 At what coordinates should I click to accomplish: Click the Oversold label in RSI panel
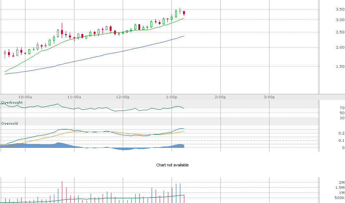click(x=9, y=124)
